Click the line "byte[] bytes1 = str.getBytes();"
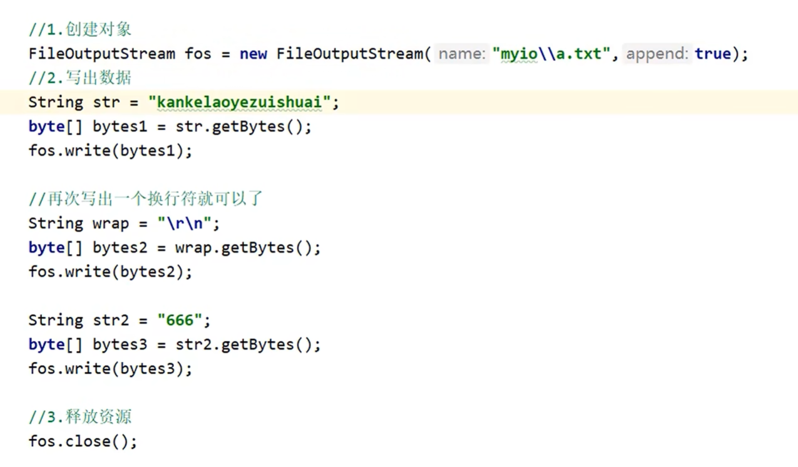The height and width of the screenshot is (467, 798). tap(170, 126)
